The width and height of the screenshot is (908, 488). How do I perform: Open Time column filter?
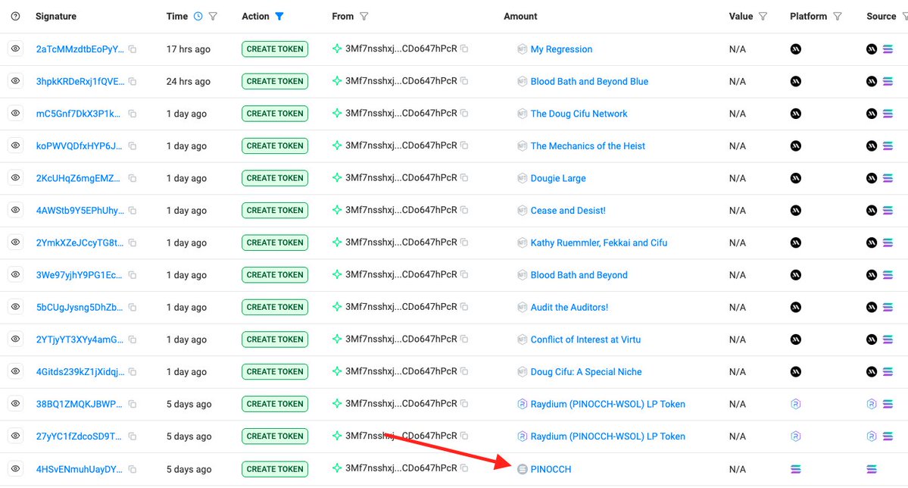click(x=213, y=16)
